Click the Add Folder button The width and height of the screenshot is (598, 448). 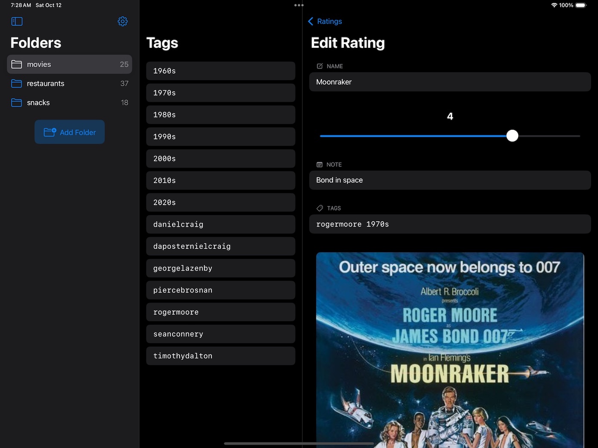(69, 132)
